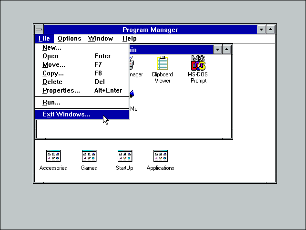The height and width of the screenshot is (230, 306).
Task: Open the Window menu
Action: 101,39
